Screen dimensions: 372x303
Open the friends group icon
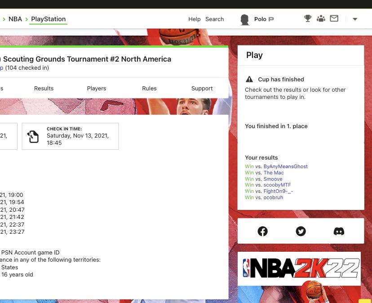point(321,18)
